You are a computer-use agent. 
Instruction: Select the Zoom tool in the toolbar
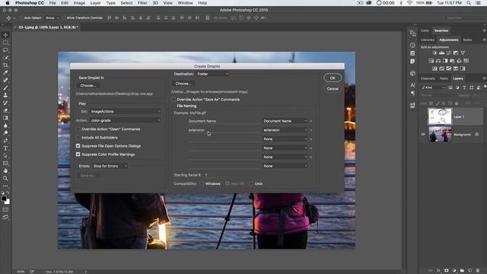(x=5, y=178)
